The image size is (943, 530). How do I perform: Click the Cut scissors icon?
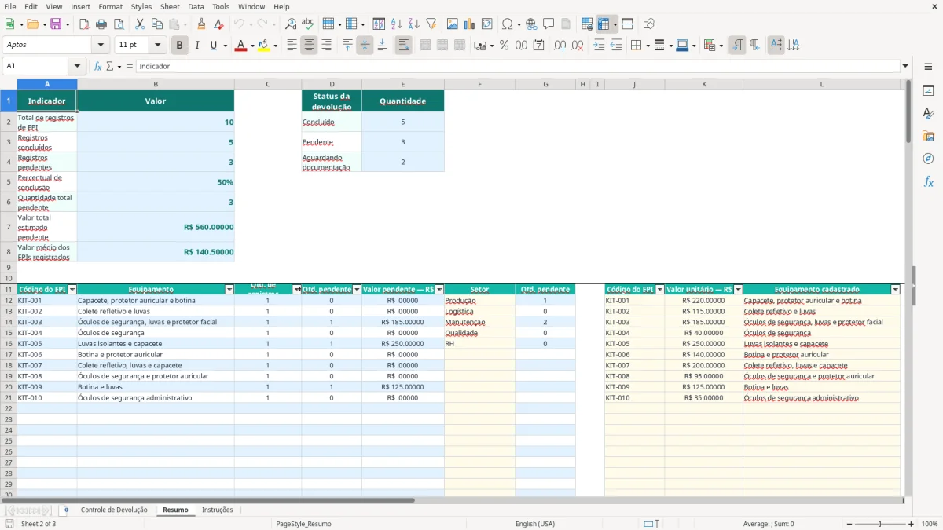point(140,24)
